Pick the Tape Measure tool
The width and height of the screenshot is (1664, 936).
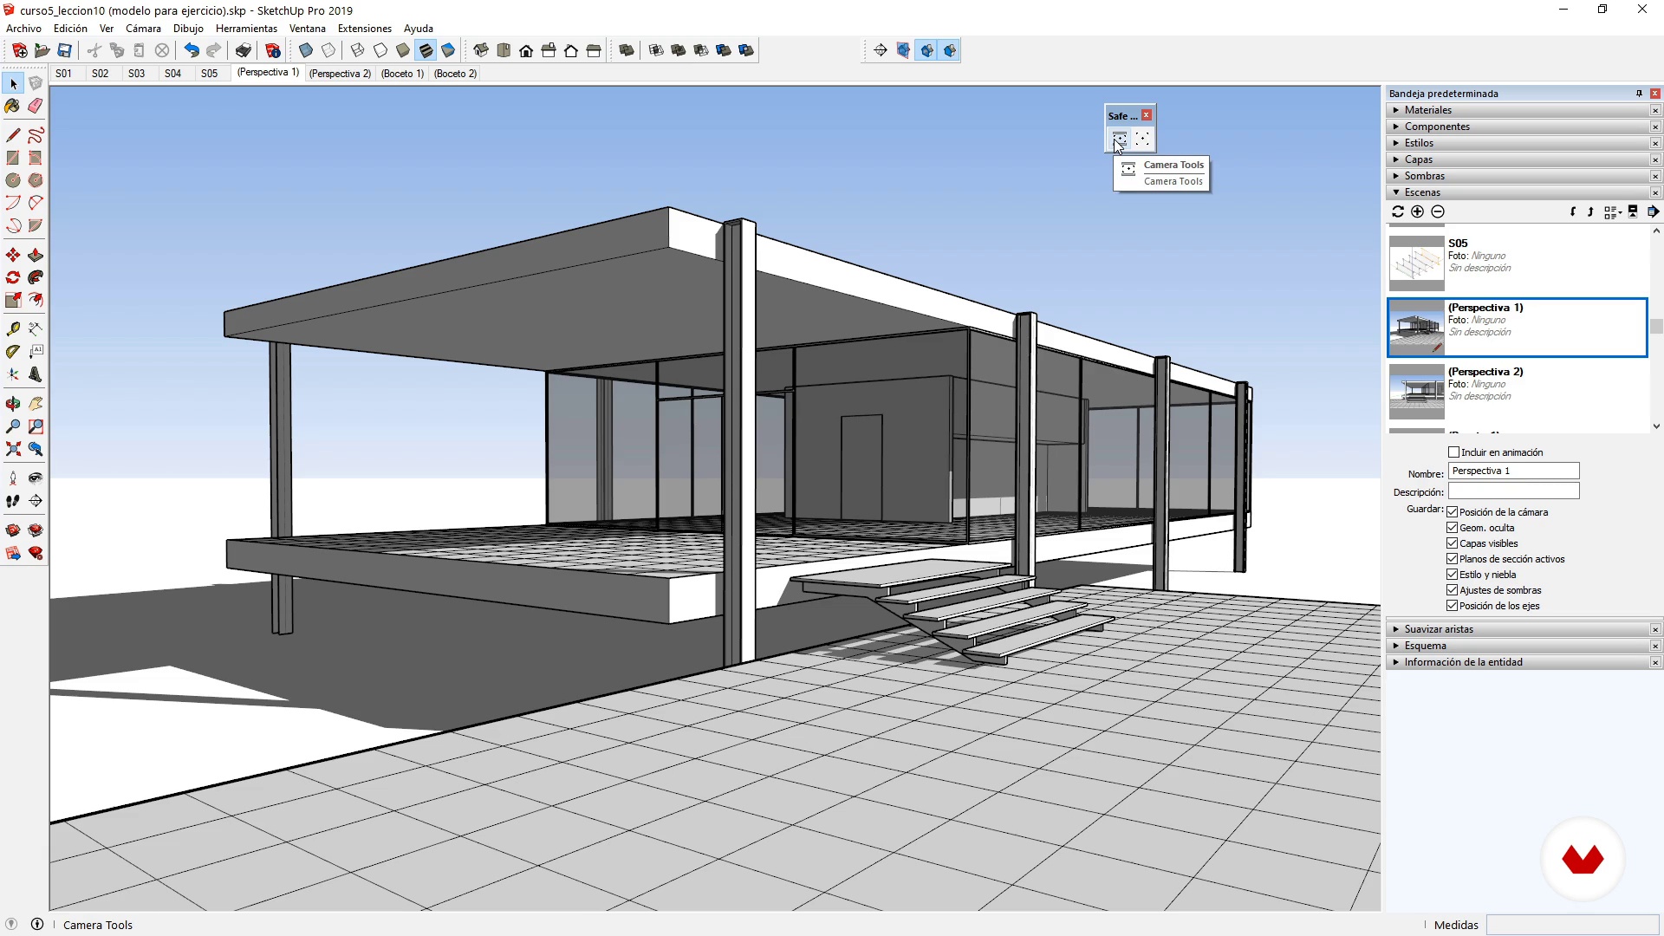13,329
